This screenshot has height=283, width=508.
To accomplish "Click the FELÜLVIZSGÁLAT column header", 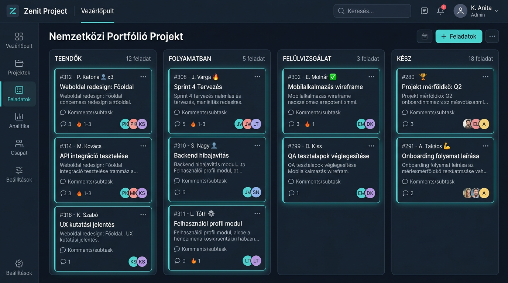I will tap(307, 59).
